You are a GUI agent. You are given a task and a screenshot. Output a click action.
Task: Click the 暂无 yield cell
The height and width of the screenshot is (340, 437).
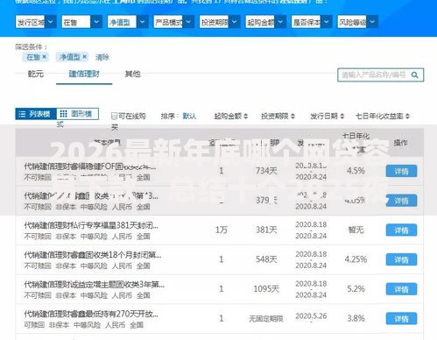pyautogui.click(x=356, y=230)
